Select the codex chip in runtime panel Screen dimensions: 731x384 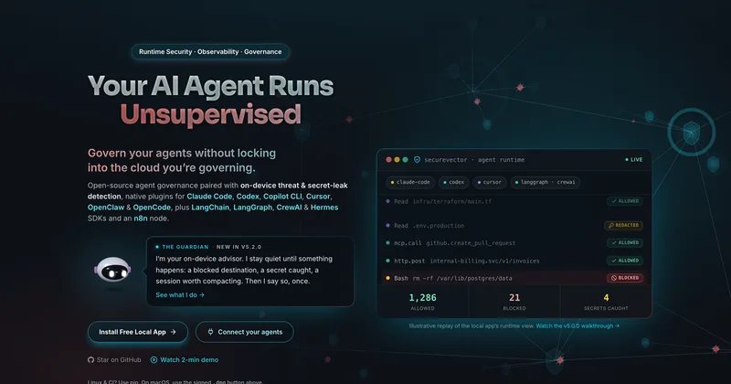click(x=453, y=182)
